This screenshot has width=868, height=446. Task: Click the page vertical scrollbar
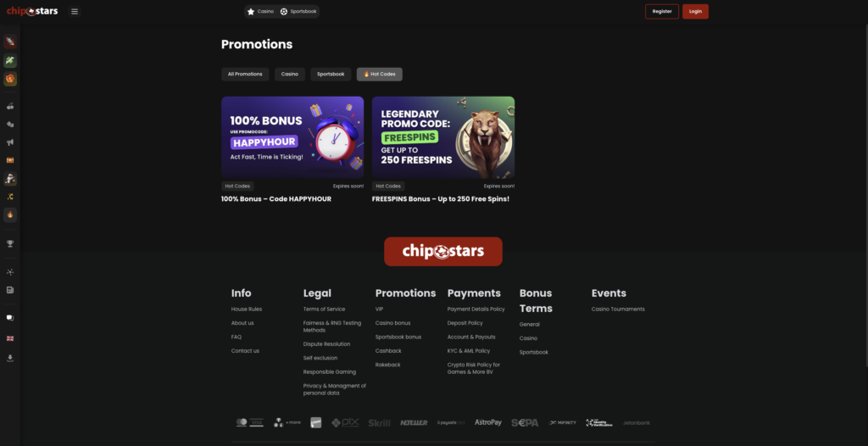[x=865, y=194]
